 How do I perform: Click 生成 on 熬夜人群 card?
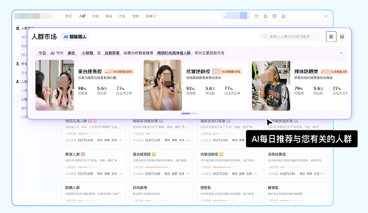[114, 174]
